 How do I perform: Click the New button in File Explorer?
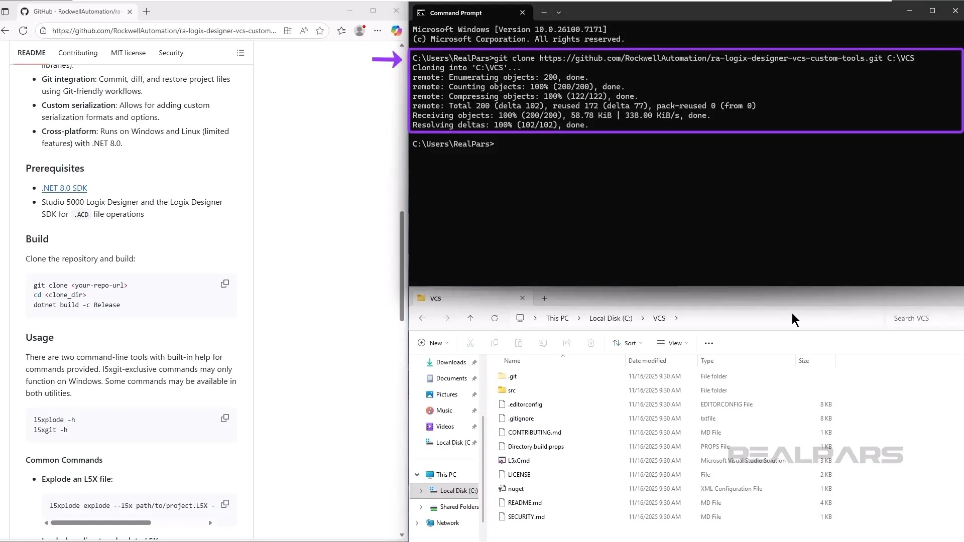click(x=433, y=343)
